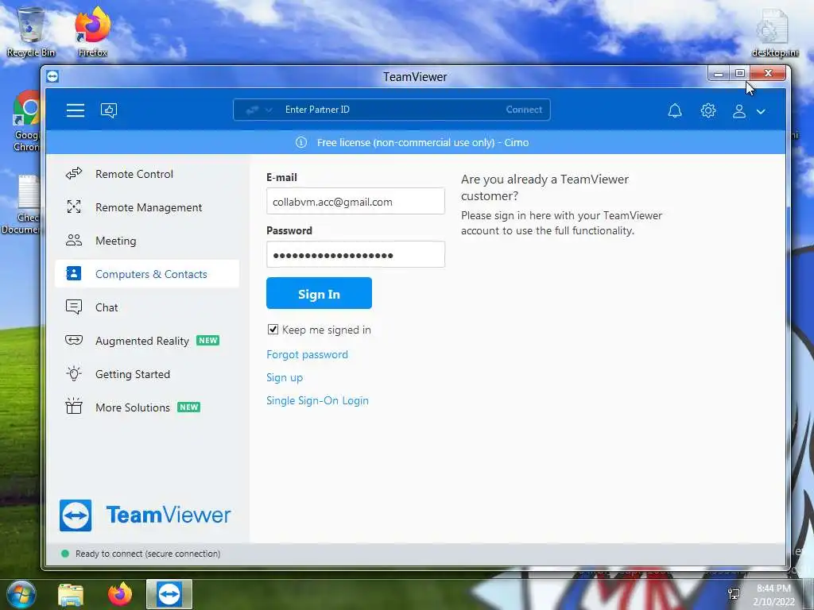Switch to the Meeting section
Screen dimensions: 814x610
pos(147,241)
